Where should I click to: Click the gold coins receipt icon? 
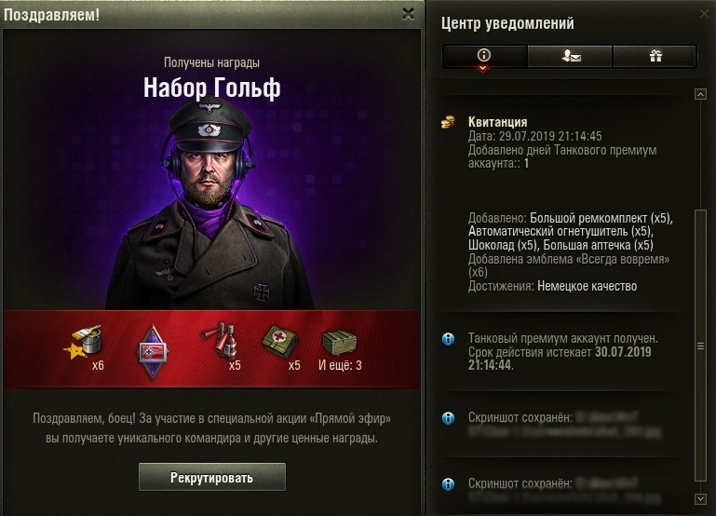[449, 122]
